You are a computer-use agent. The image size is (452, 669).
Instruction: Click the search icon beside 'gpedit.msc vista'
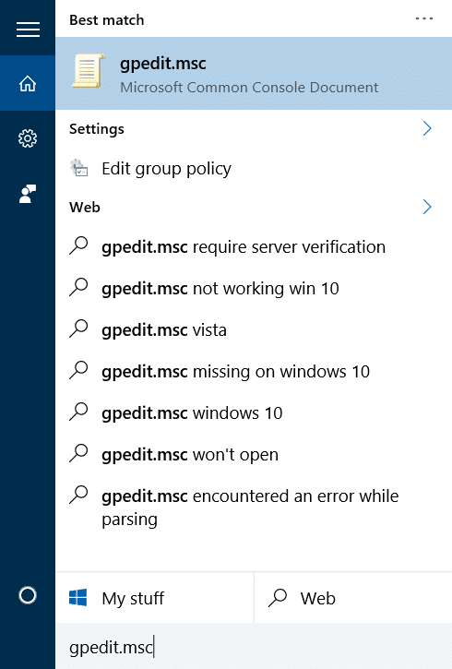[78, 329]
